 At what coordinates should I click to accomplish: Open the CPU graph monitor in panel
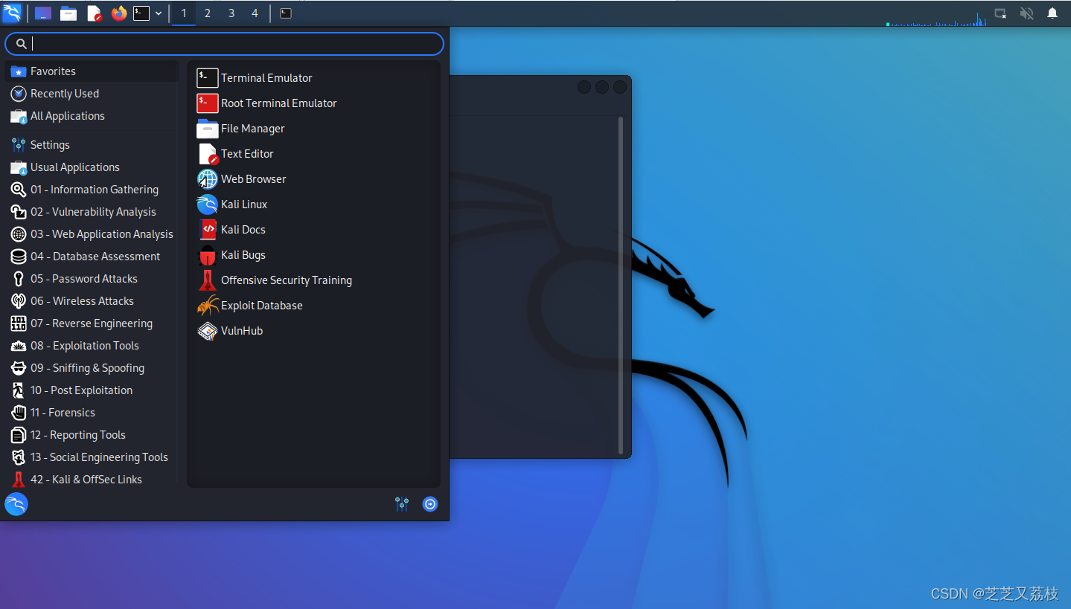click(936, 19)
